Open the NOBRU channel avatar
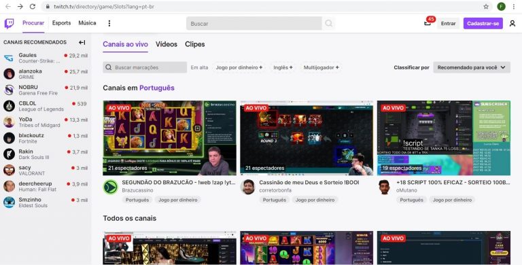Image resolution: width=522 pixels, height=265 pixels. pos(9,90)
